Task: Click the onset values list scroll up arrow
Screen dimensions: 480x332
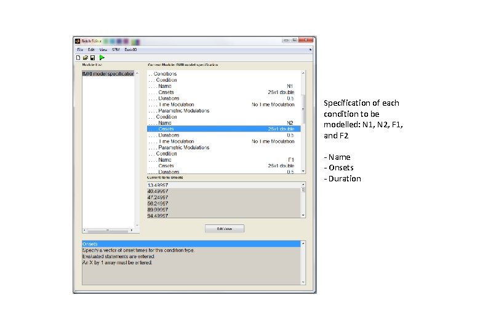Action: [303, 184]
